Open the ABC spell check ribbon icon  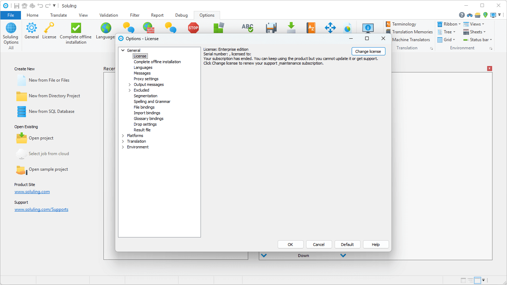tap(247, 28)
